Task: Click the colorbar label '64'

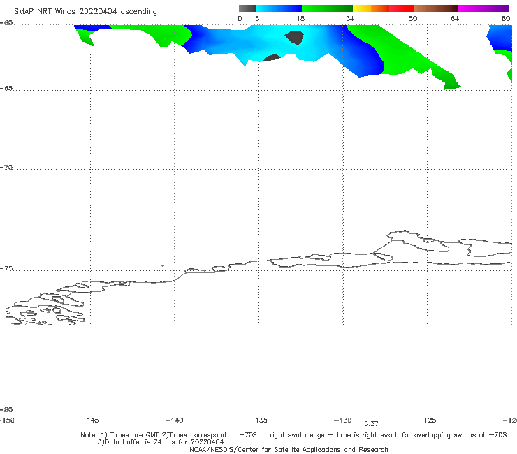Action: coord(455,19)
